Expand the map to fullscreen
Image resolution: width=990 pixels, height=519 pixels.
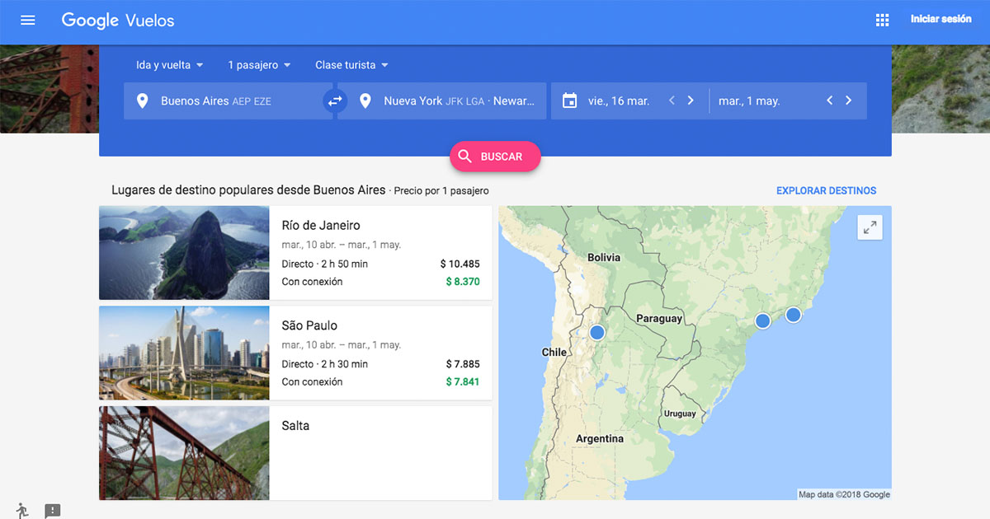(870, 227)
